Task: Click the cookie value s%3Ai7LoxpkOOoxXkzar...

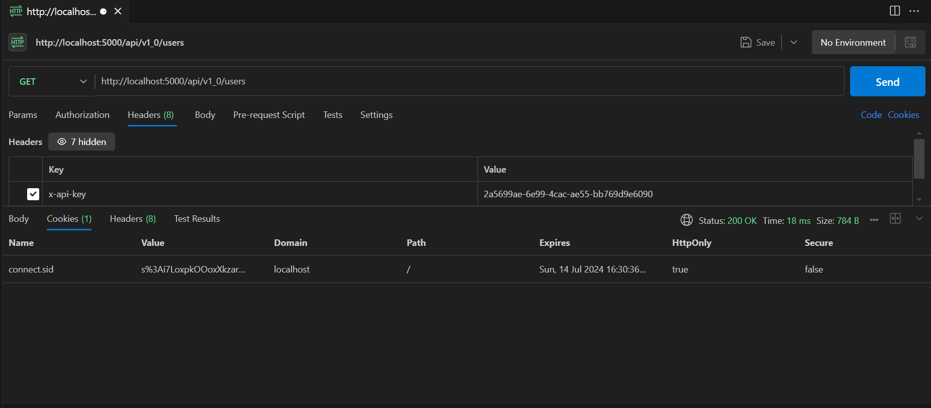Action: tap(194, 269)
